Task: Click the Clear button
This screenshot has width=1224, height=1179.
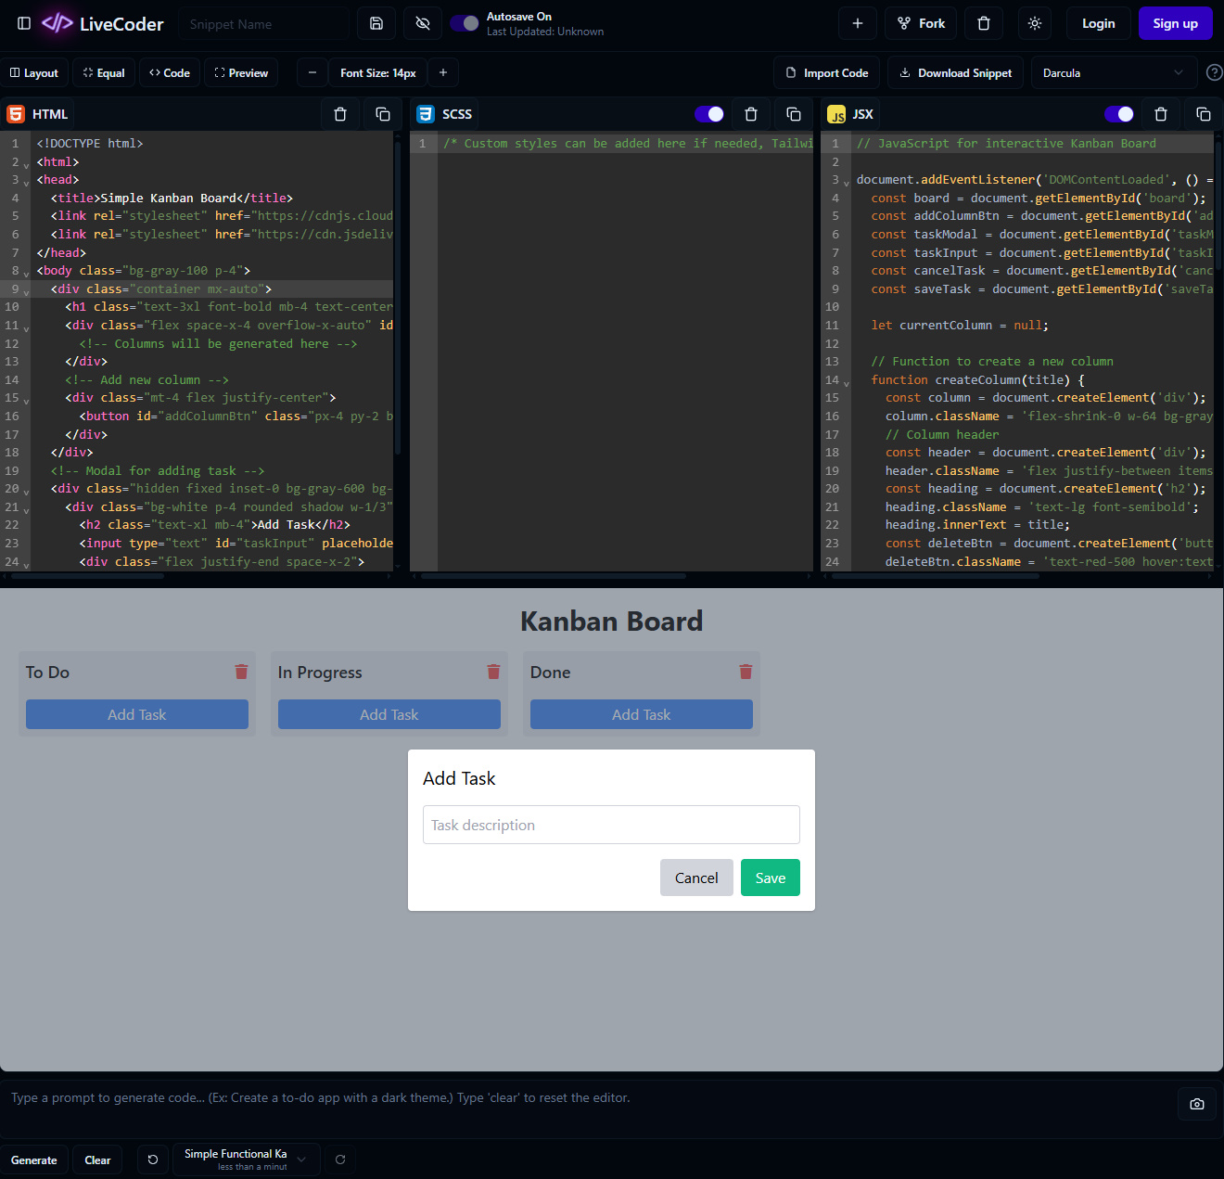Action: (97, 1160)
